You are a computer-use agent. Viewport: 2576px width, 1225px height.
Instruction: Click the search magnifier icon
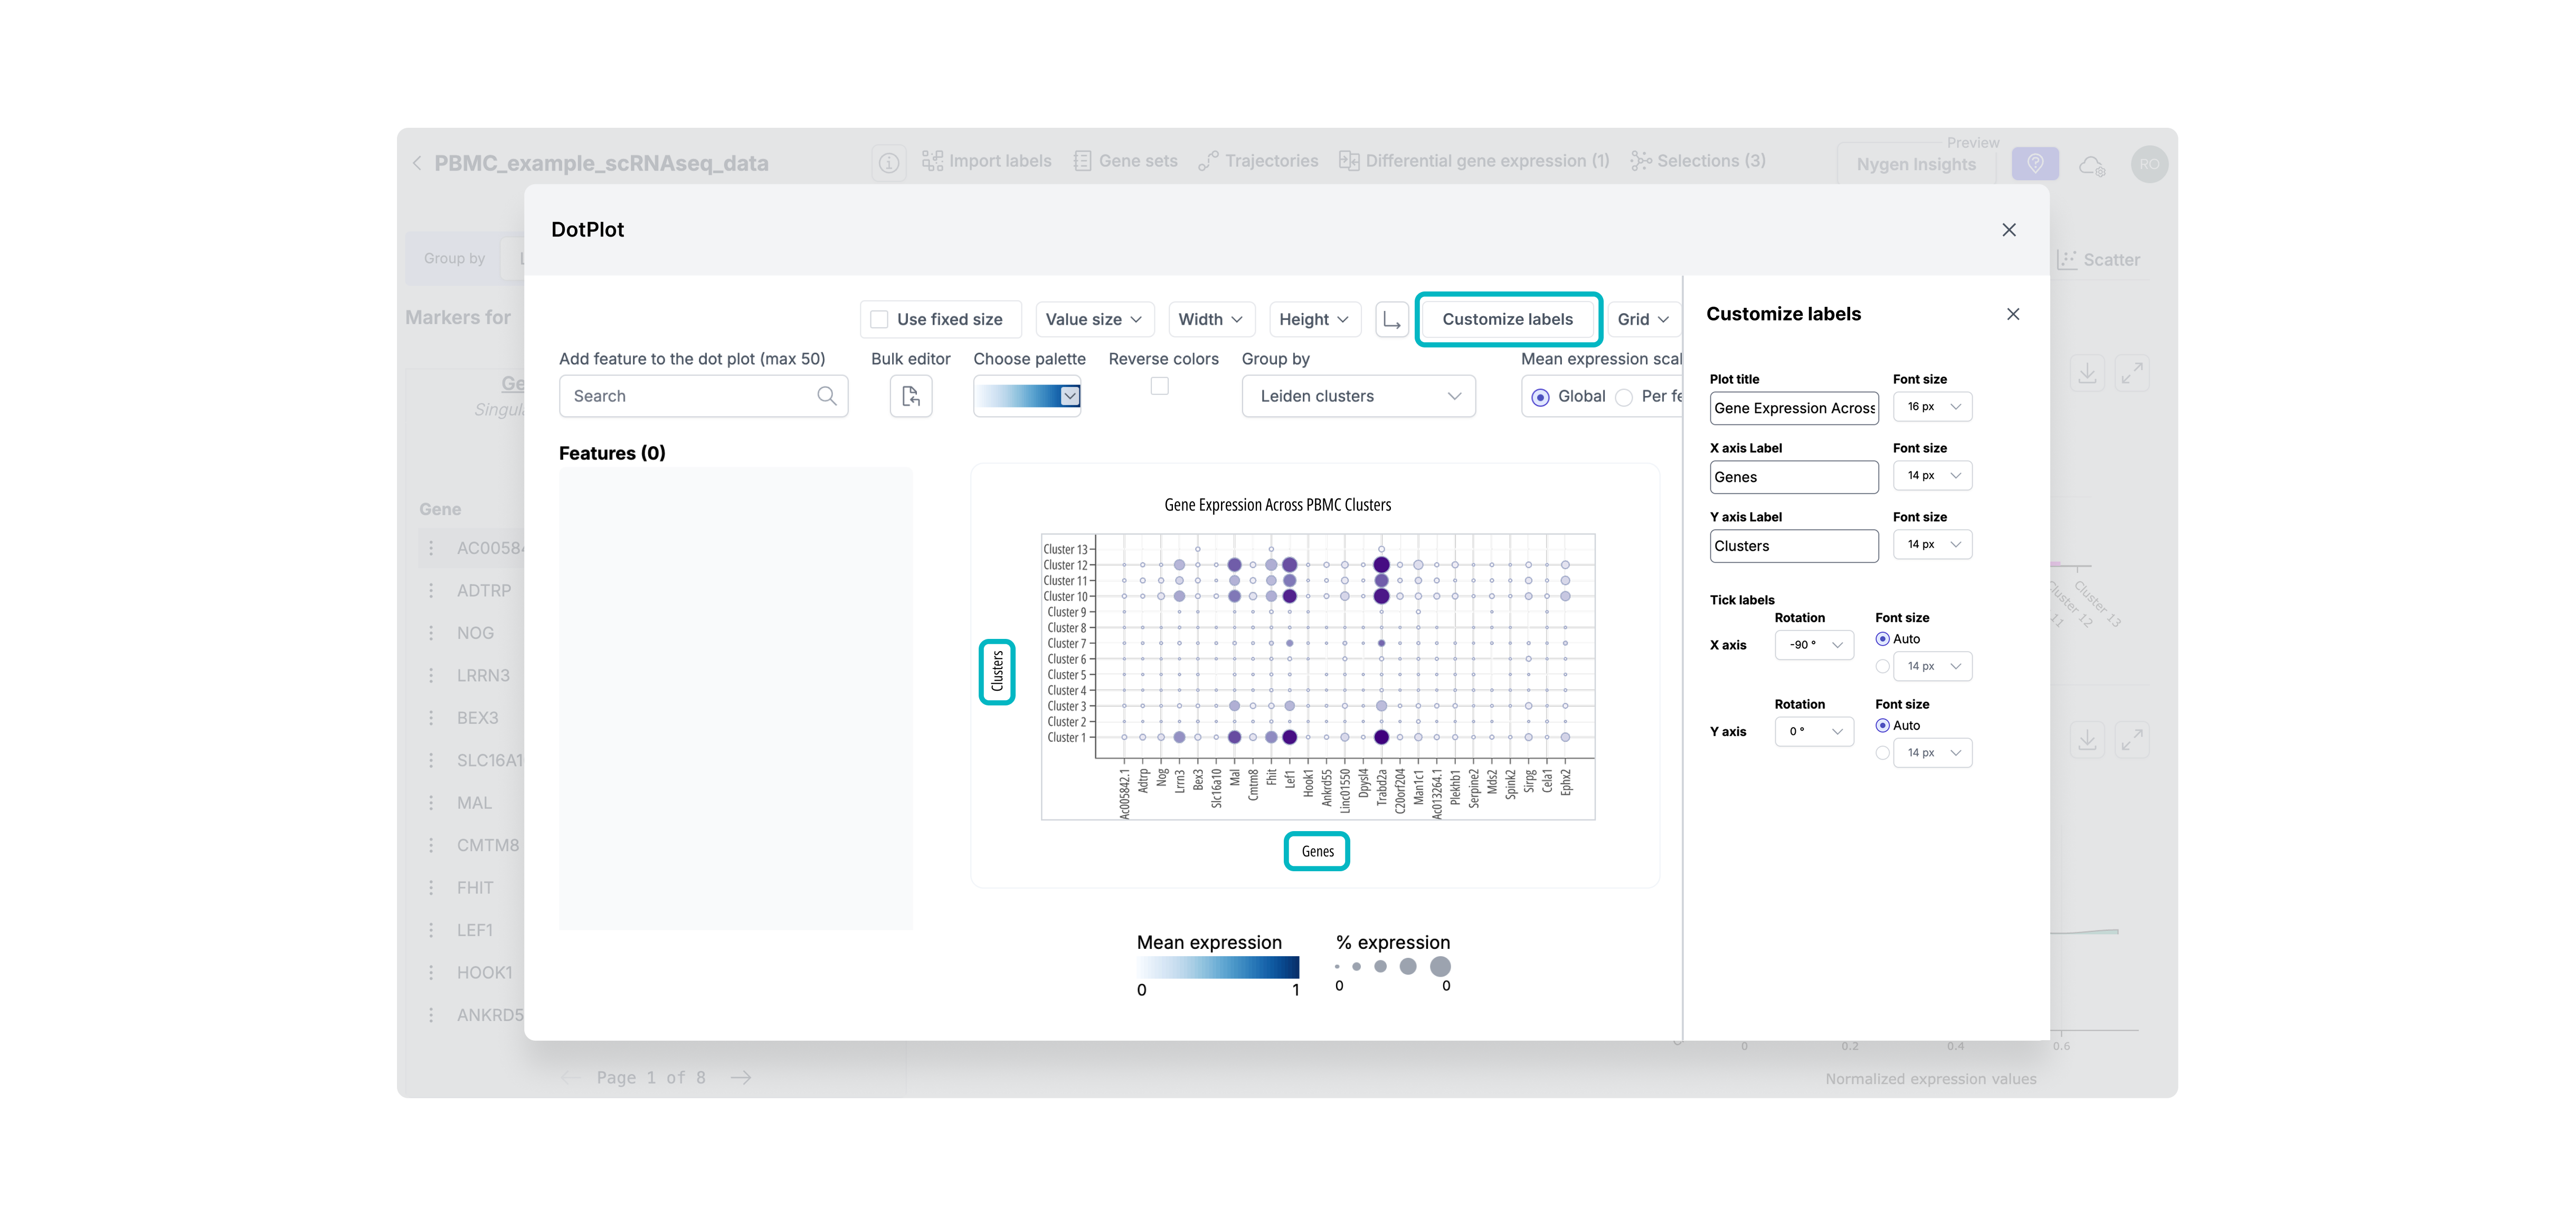(826, 396)
